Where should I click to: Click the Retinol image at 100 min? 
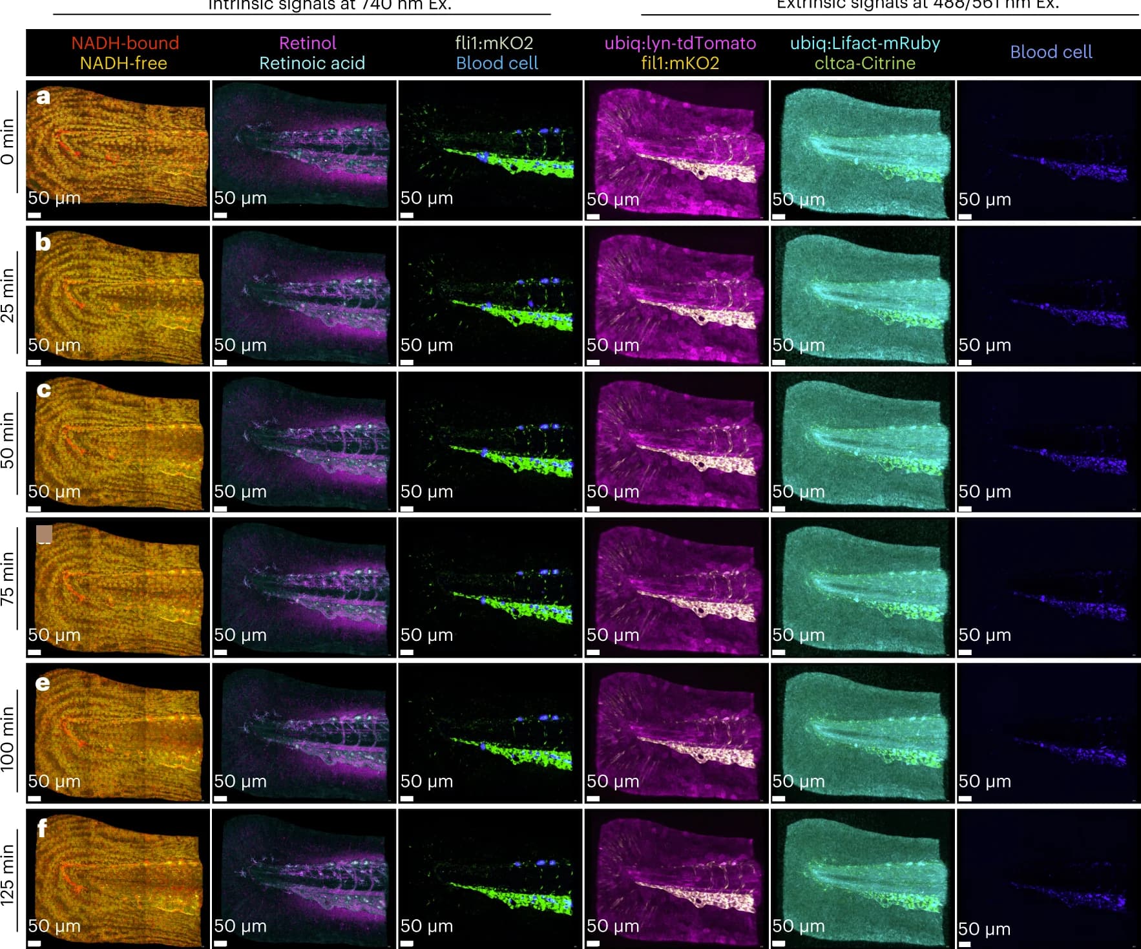[x=304, y=733]
